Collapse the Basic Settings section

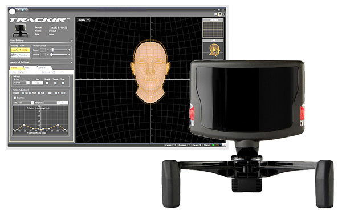71,41
